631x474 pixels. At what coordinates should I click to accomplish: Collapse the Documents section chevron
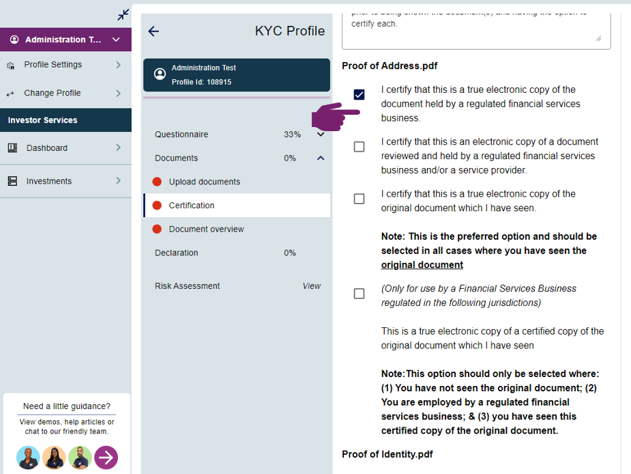click(x=321, y=158)
